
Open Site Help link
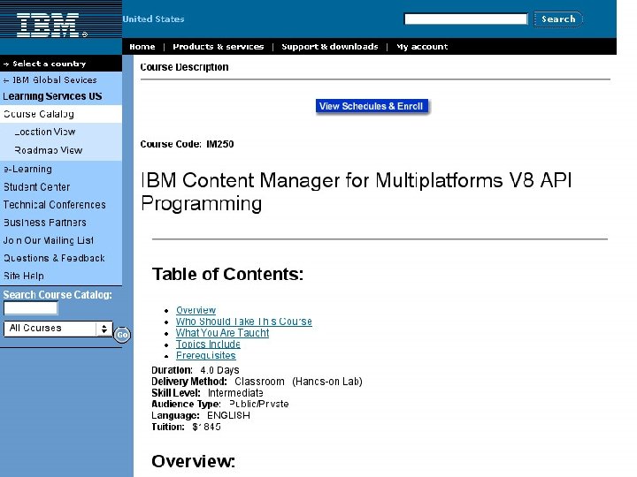[24, 276]
